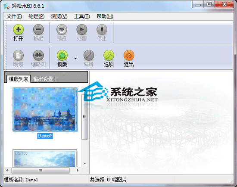Click the vertical scrollbar thumb

pyautogui.click(x=84, y=117)
